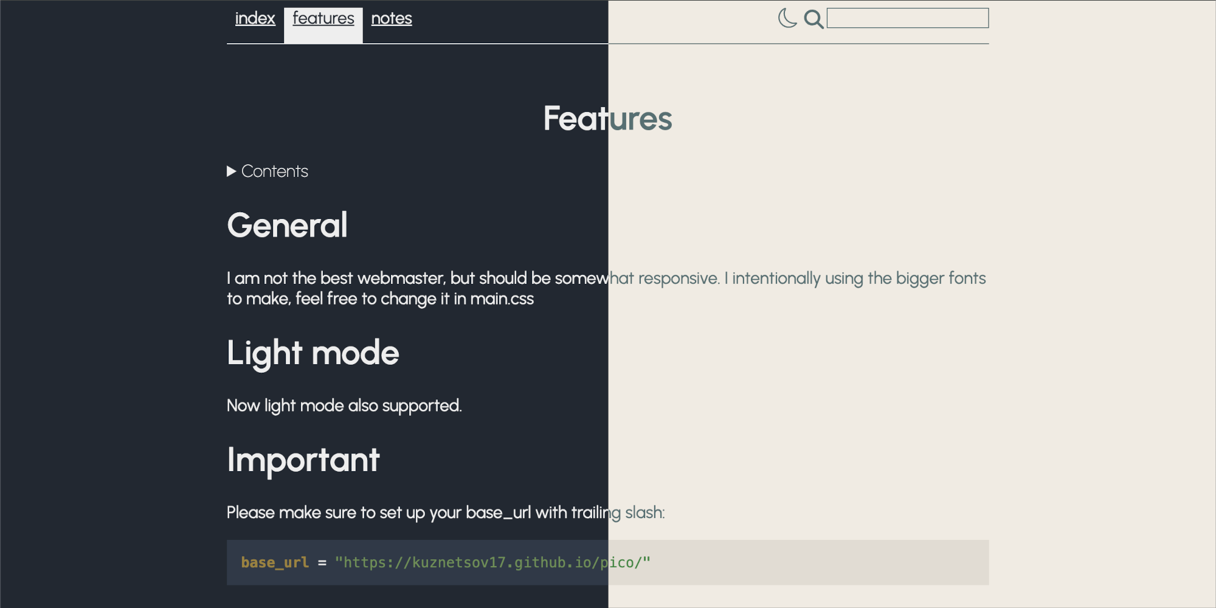
Task: Click the Important section heading
Action: (x=303, y=460)
